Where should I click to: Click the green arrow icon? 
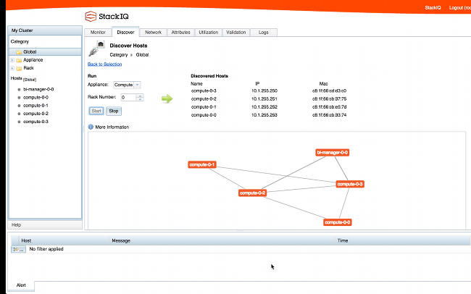(167, 98)
